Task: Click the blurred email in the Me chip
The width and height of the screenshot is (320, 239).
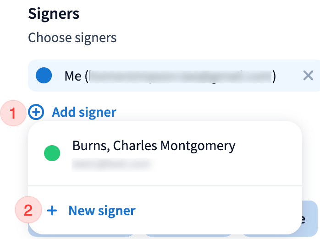Action: click(180, 76)
